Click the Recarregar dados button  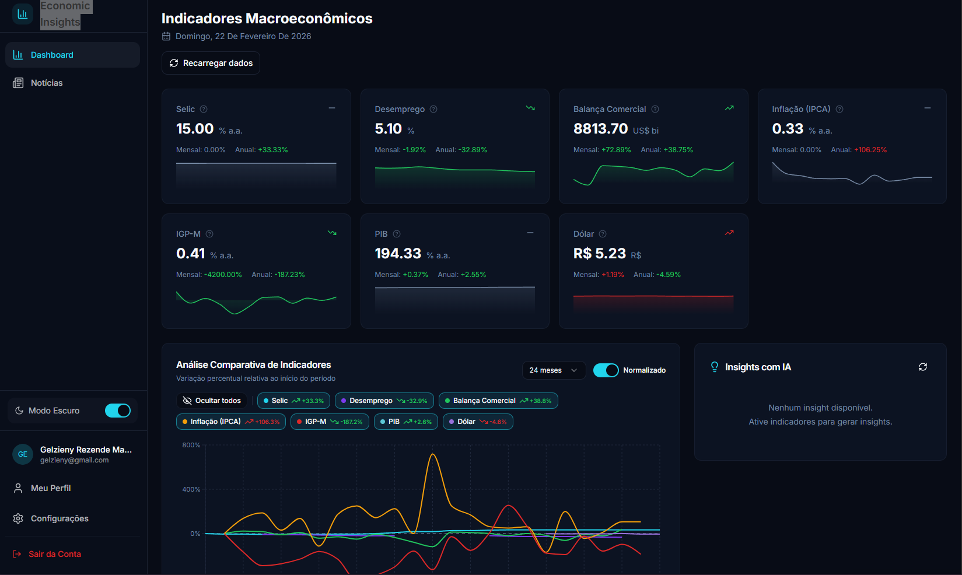pyautogui.click(x=211, y=62)
